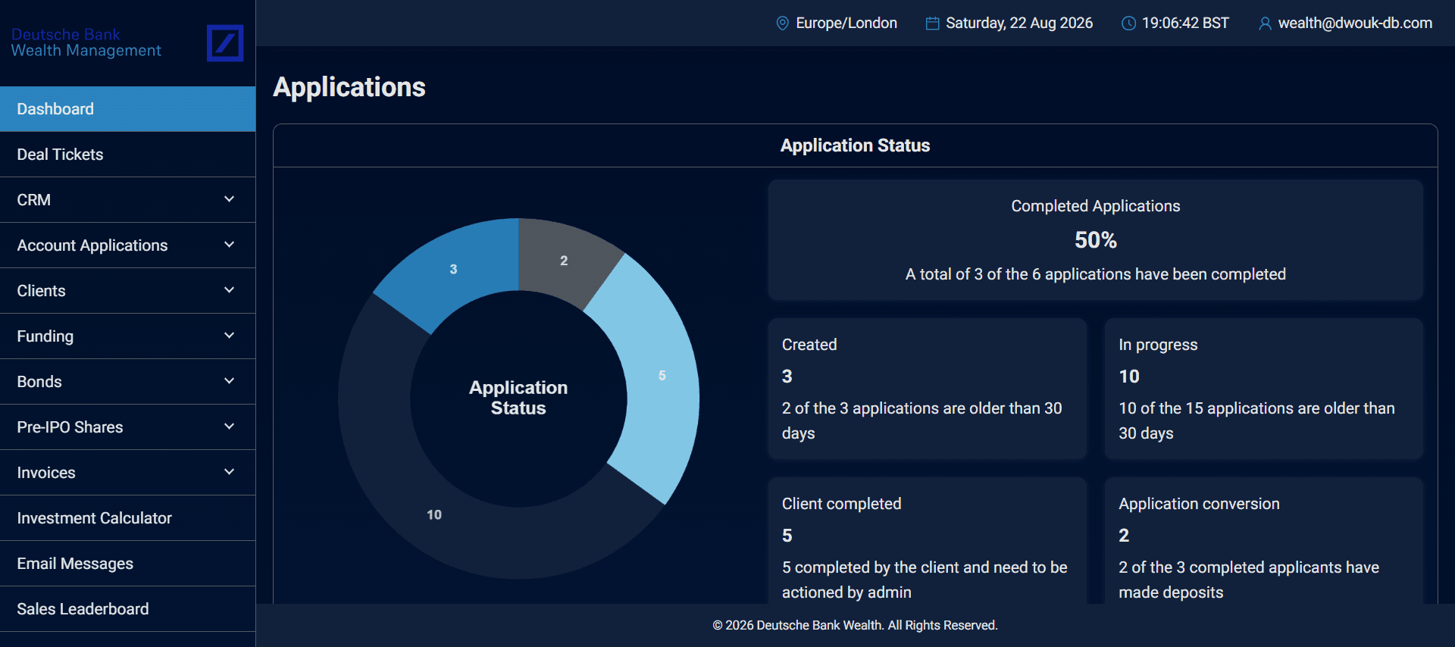Expand the CRM menu chevron
The height and width of the screenshot is (647, 1455).
pos(230,199)
